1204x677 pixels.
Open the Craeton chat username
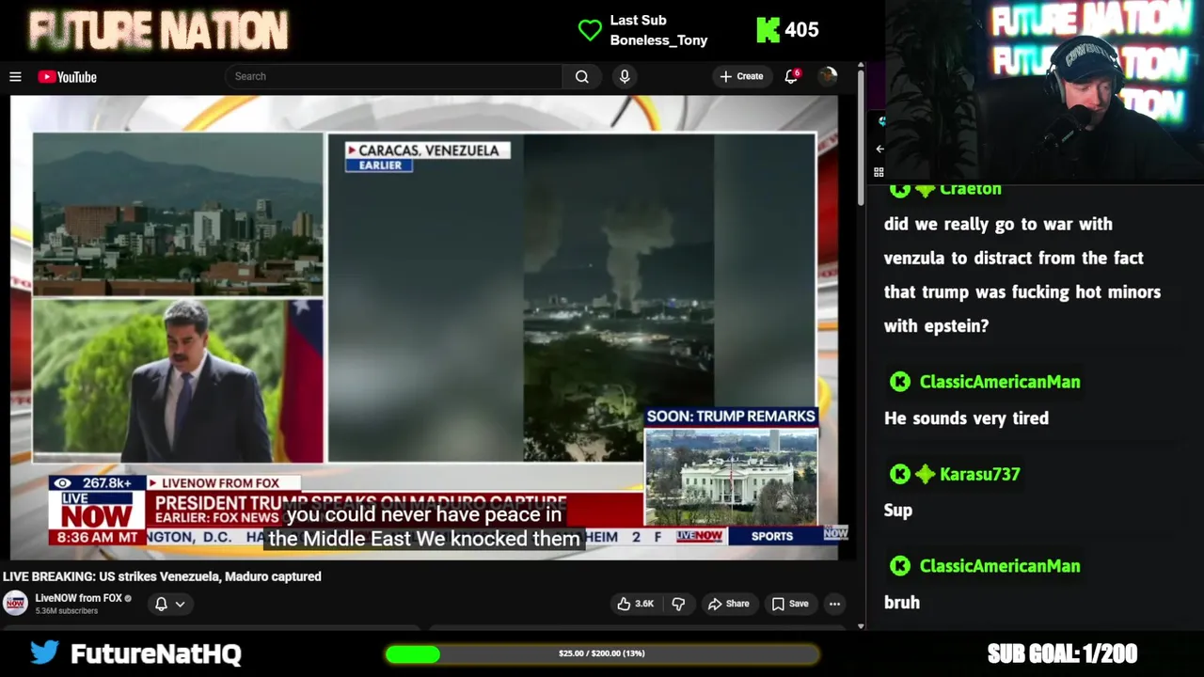[970, 189]
